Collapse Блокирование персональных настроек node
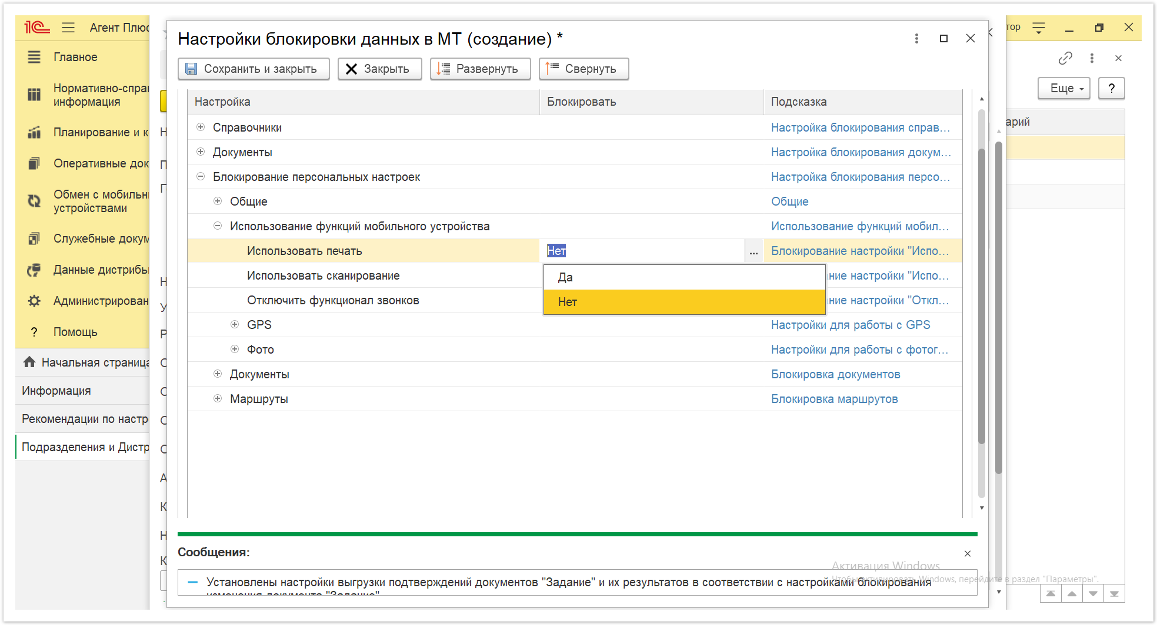 tap(201, 176)
